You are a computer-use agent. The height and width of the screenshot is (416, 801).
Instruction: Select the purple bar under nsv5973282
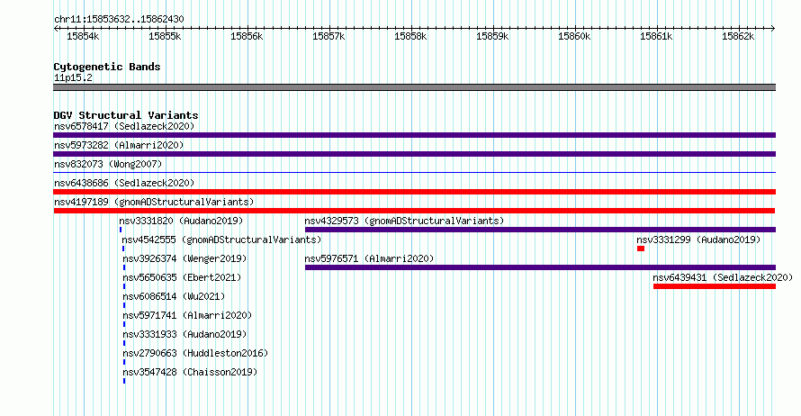(x=414, y=154)
